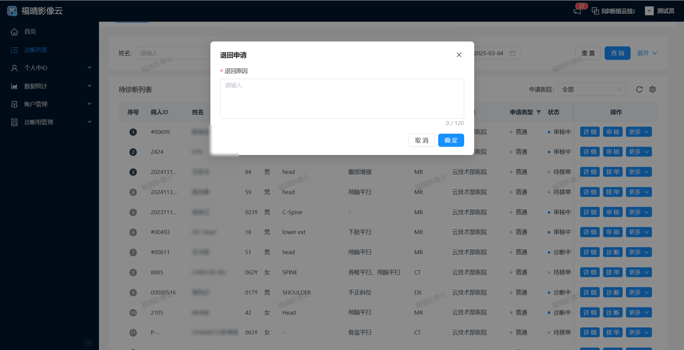Select 诊断列表 in the sidebar

click(x=36, y=50)
